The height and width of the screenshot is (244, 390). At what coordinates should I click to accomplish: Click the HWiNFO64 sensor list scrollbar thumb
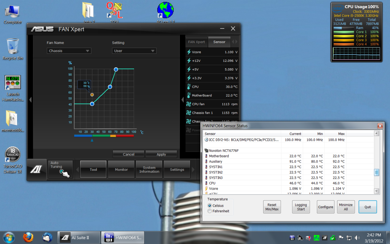pyautogui.click(x=377, y=172)
